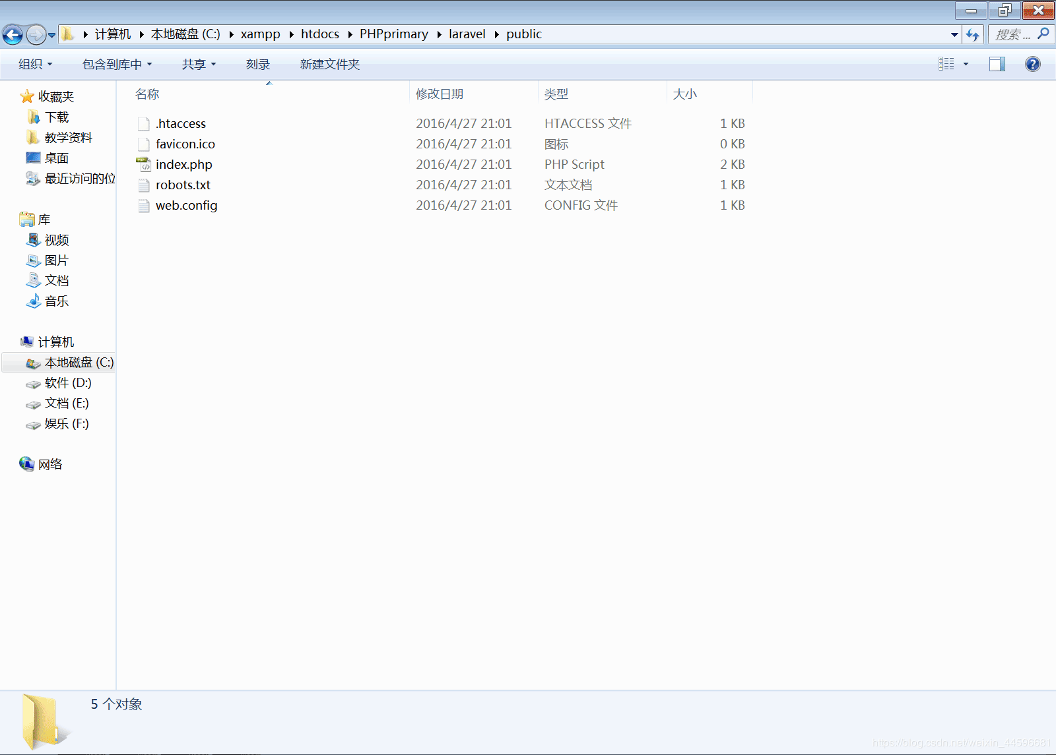Click the 刻录 (Burn) button
This screenshot has height=755, width=1056.
pyautogui.click(x=257, y=64)
